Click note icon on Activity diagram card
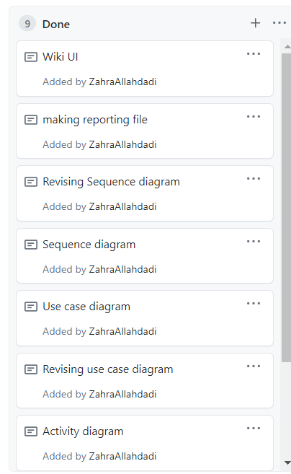291x474 pixels. [31, 431]
